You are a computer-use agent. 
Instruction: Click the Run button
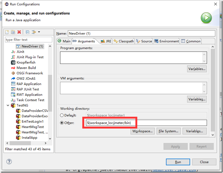click(x=178, y=162)
